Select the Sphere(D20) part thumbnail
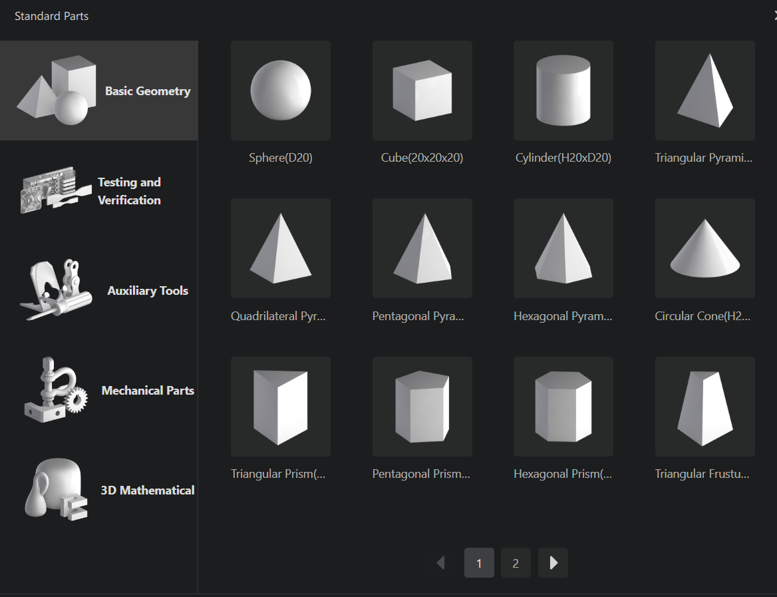777x597 pixels. (280, 91)
